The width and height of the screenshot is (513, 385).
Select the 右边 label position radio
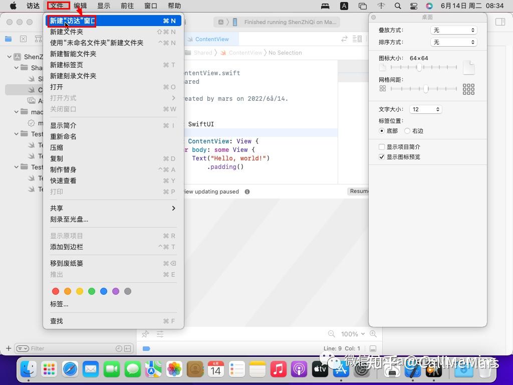coord(407,131)
